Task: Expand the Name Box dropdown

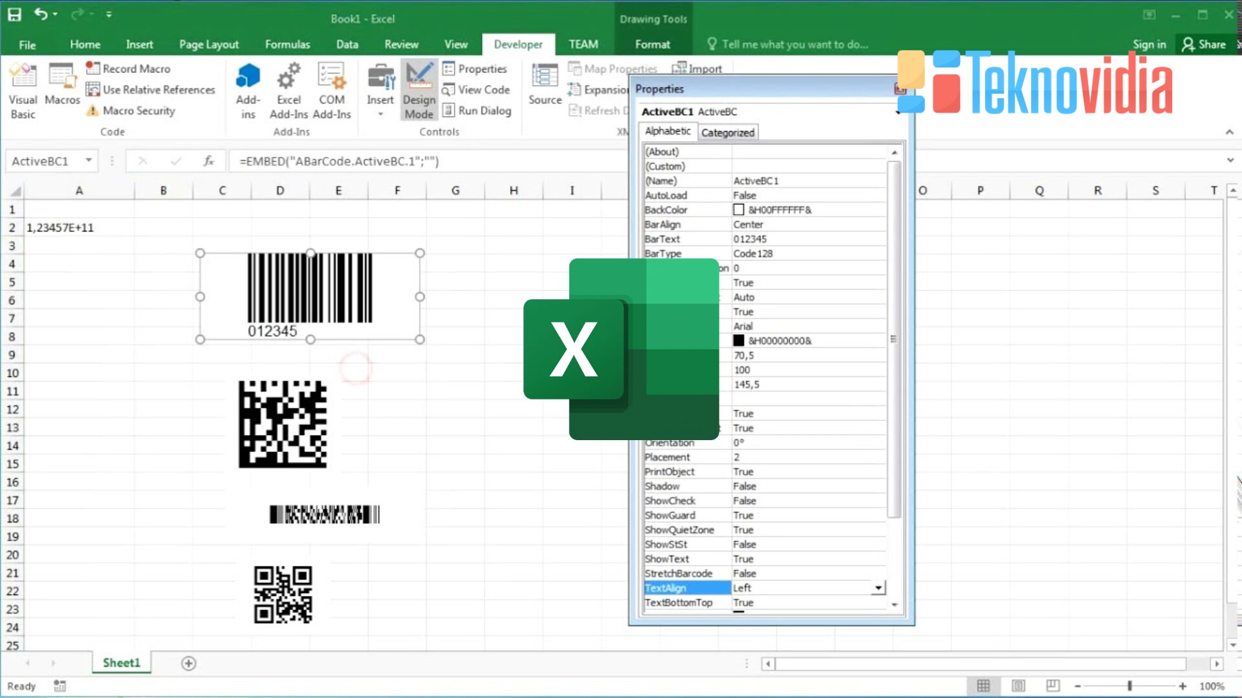Action: (x=89, y=161)
